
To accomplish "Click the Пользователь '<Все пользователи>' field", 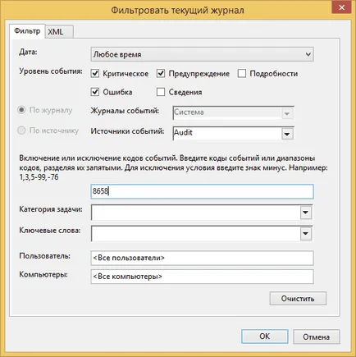I will (202, 258).
